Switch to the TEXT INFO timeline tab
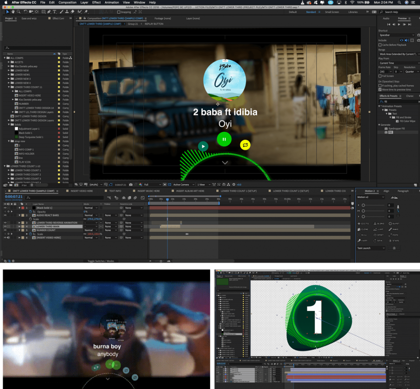The width and height of the screenshot is (420, 389). [115, 191]
